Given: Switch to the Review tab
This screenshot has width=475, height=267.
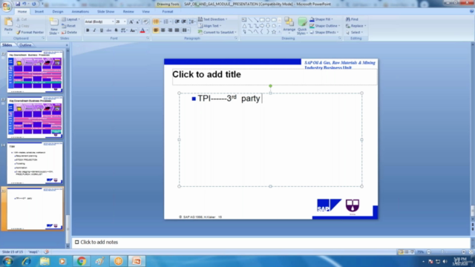Looking at the screenshot, I should [128, 12].
